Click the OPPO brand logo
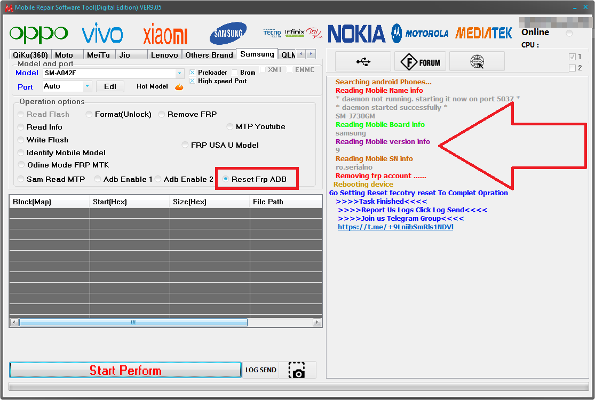This screenshot has height=400, width=595. tap(39, 34)
